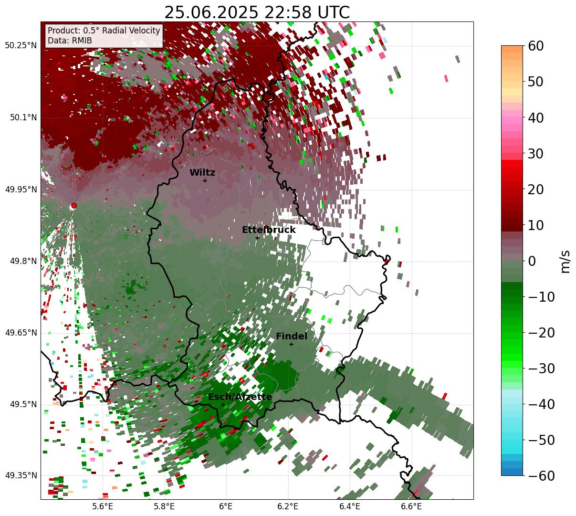
Task: Select the Ettelbruck city label
Action: point(269,230)
